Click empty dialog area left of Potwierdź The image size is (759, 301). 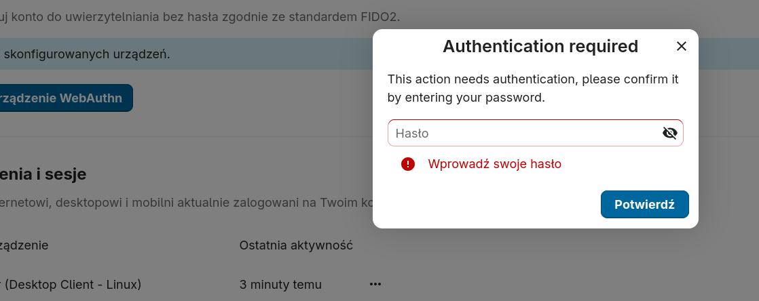(489, 205)
